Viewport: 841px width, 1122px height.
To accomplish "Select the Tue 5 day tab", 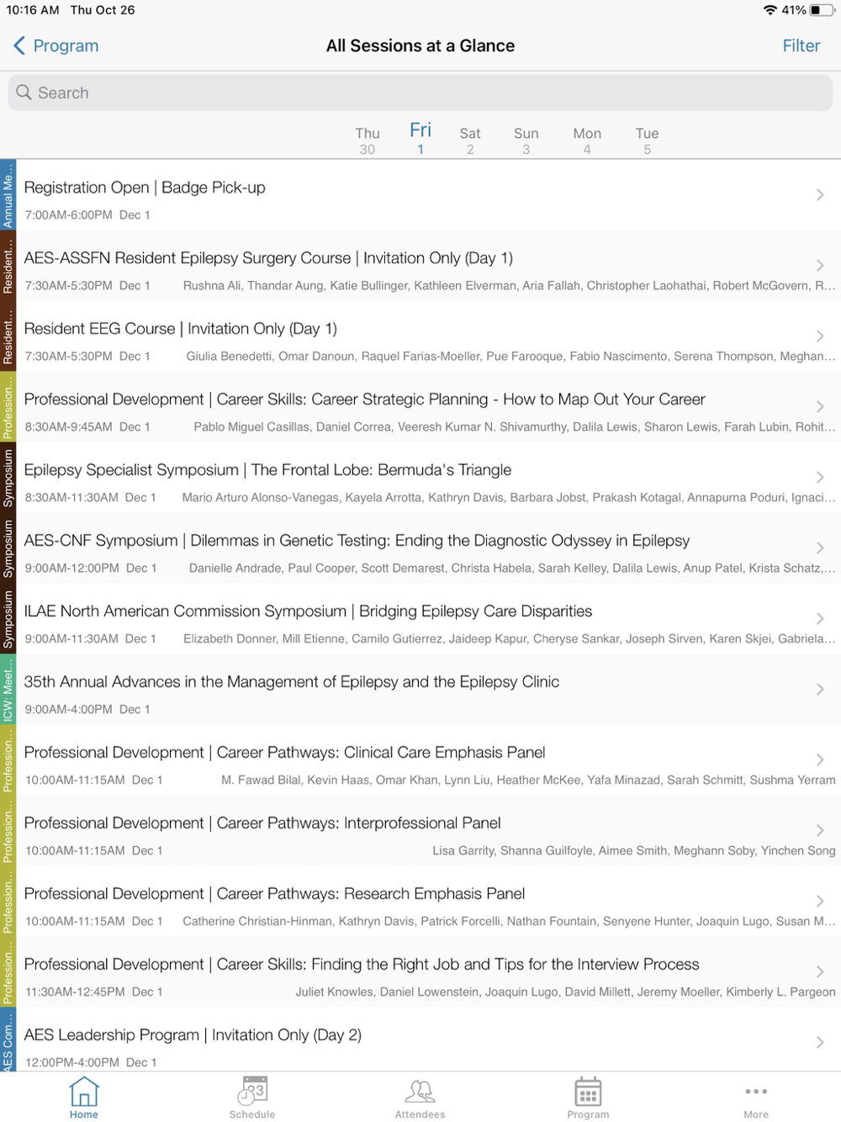I will [x=647, y=140].
